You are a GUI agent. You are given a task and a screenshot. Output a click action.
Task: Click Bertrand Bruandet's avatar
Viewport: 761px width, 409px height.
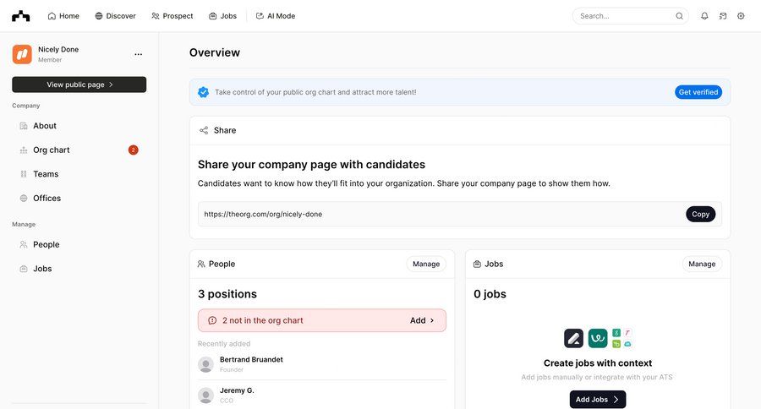205,364
